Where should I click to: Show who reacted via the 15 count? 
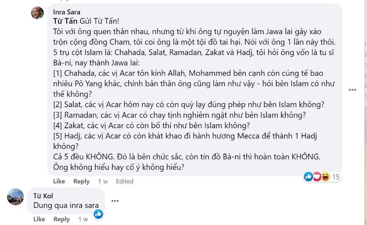(336, 177)
